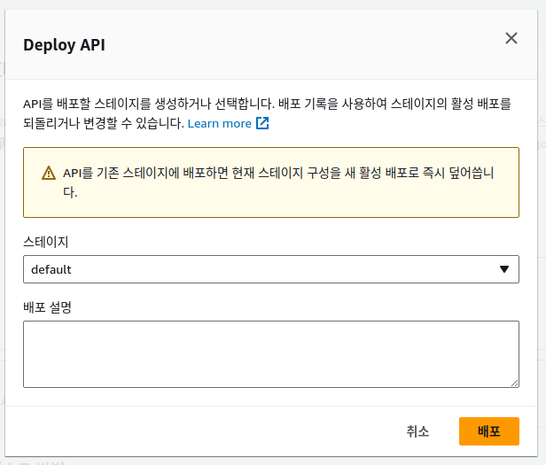The height and width of the screenshot is (465, 546).
Task: Click the 배포 설명 field label
Action: pyautogui.click(x=47, y=307)
